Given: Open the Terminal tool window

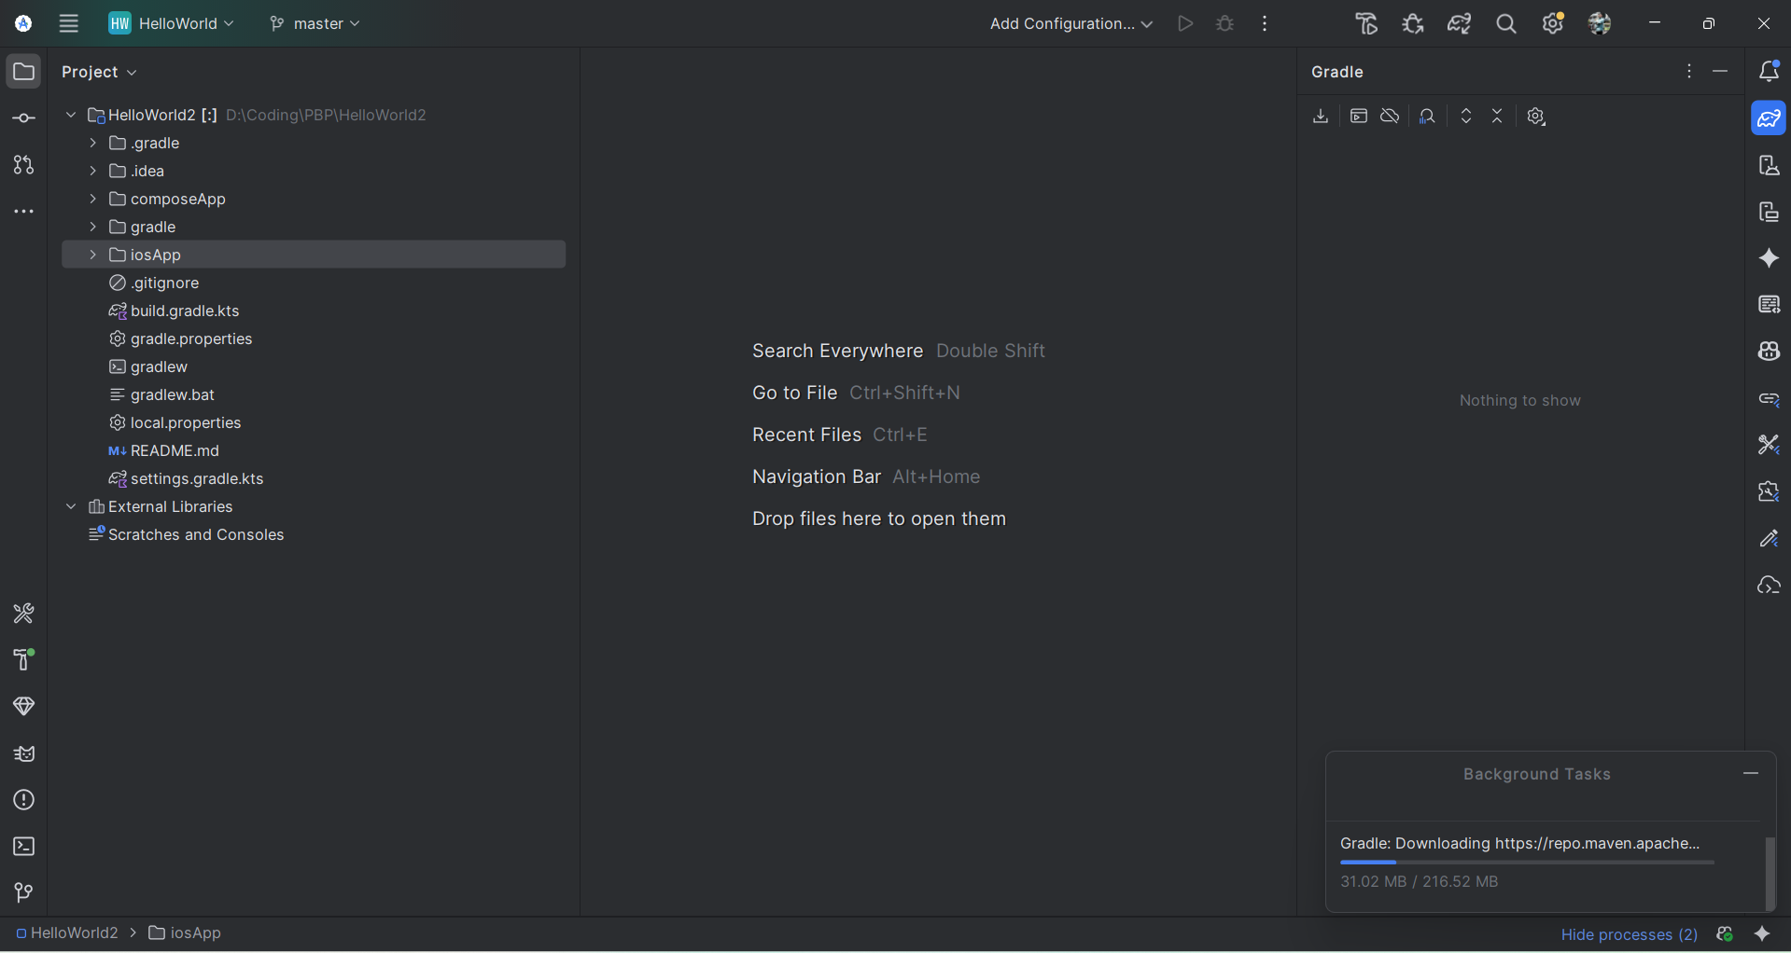Looking at the screenshot, I should pos(24,847).
